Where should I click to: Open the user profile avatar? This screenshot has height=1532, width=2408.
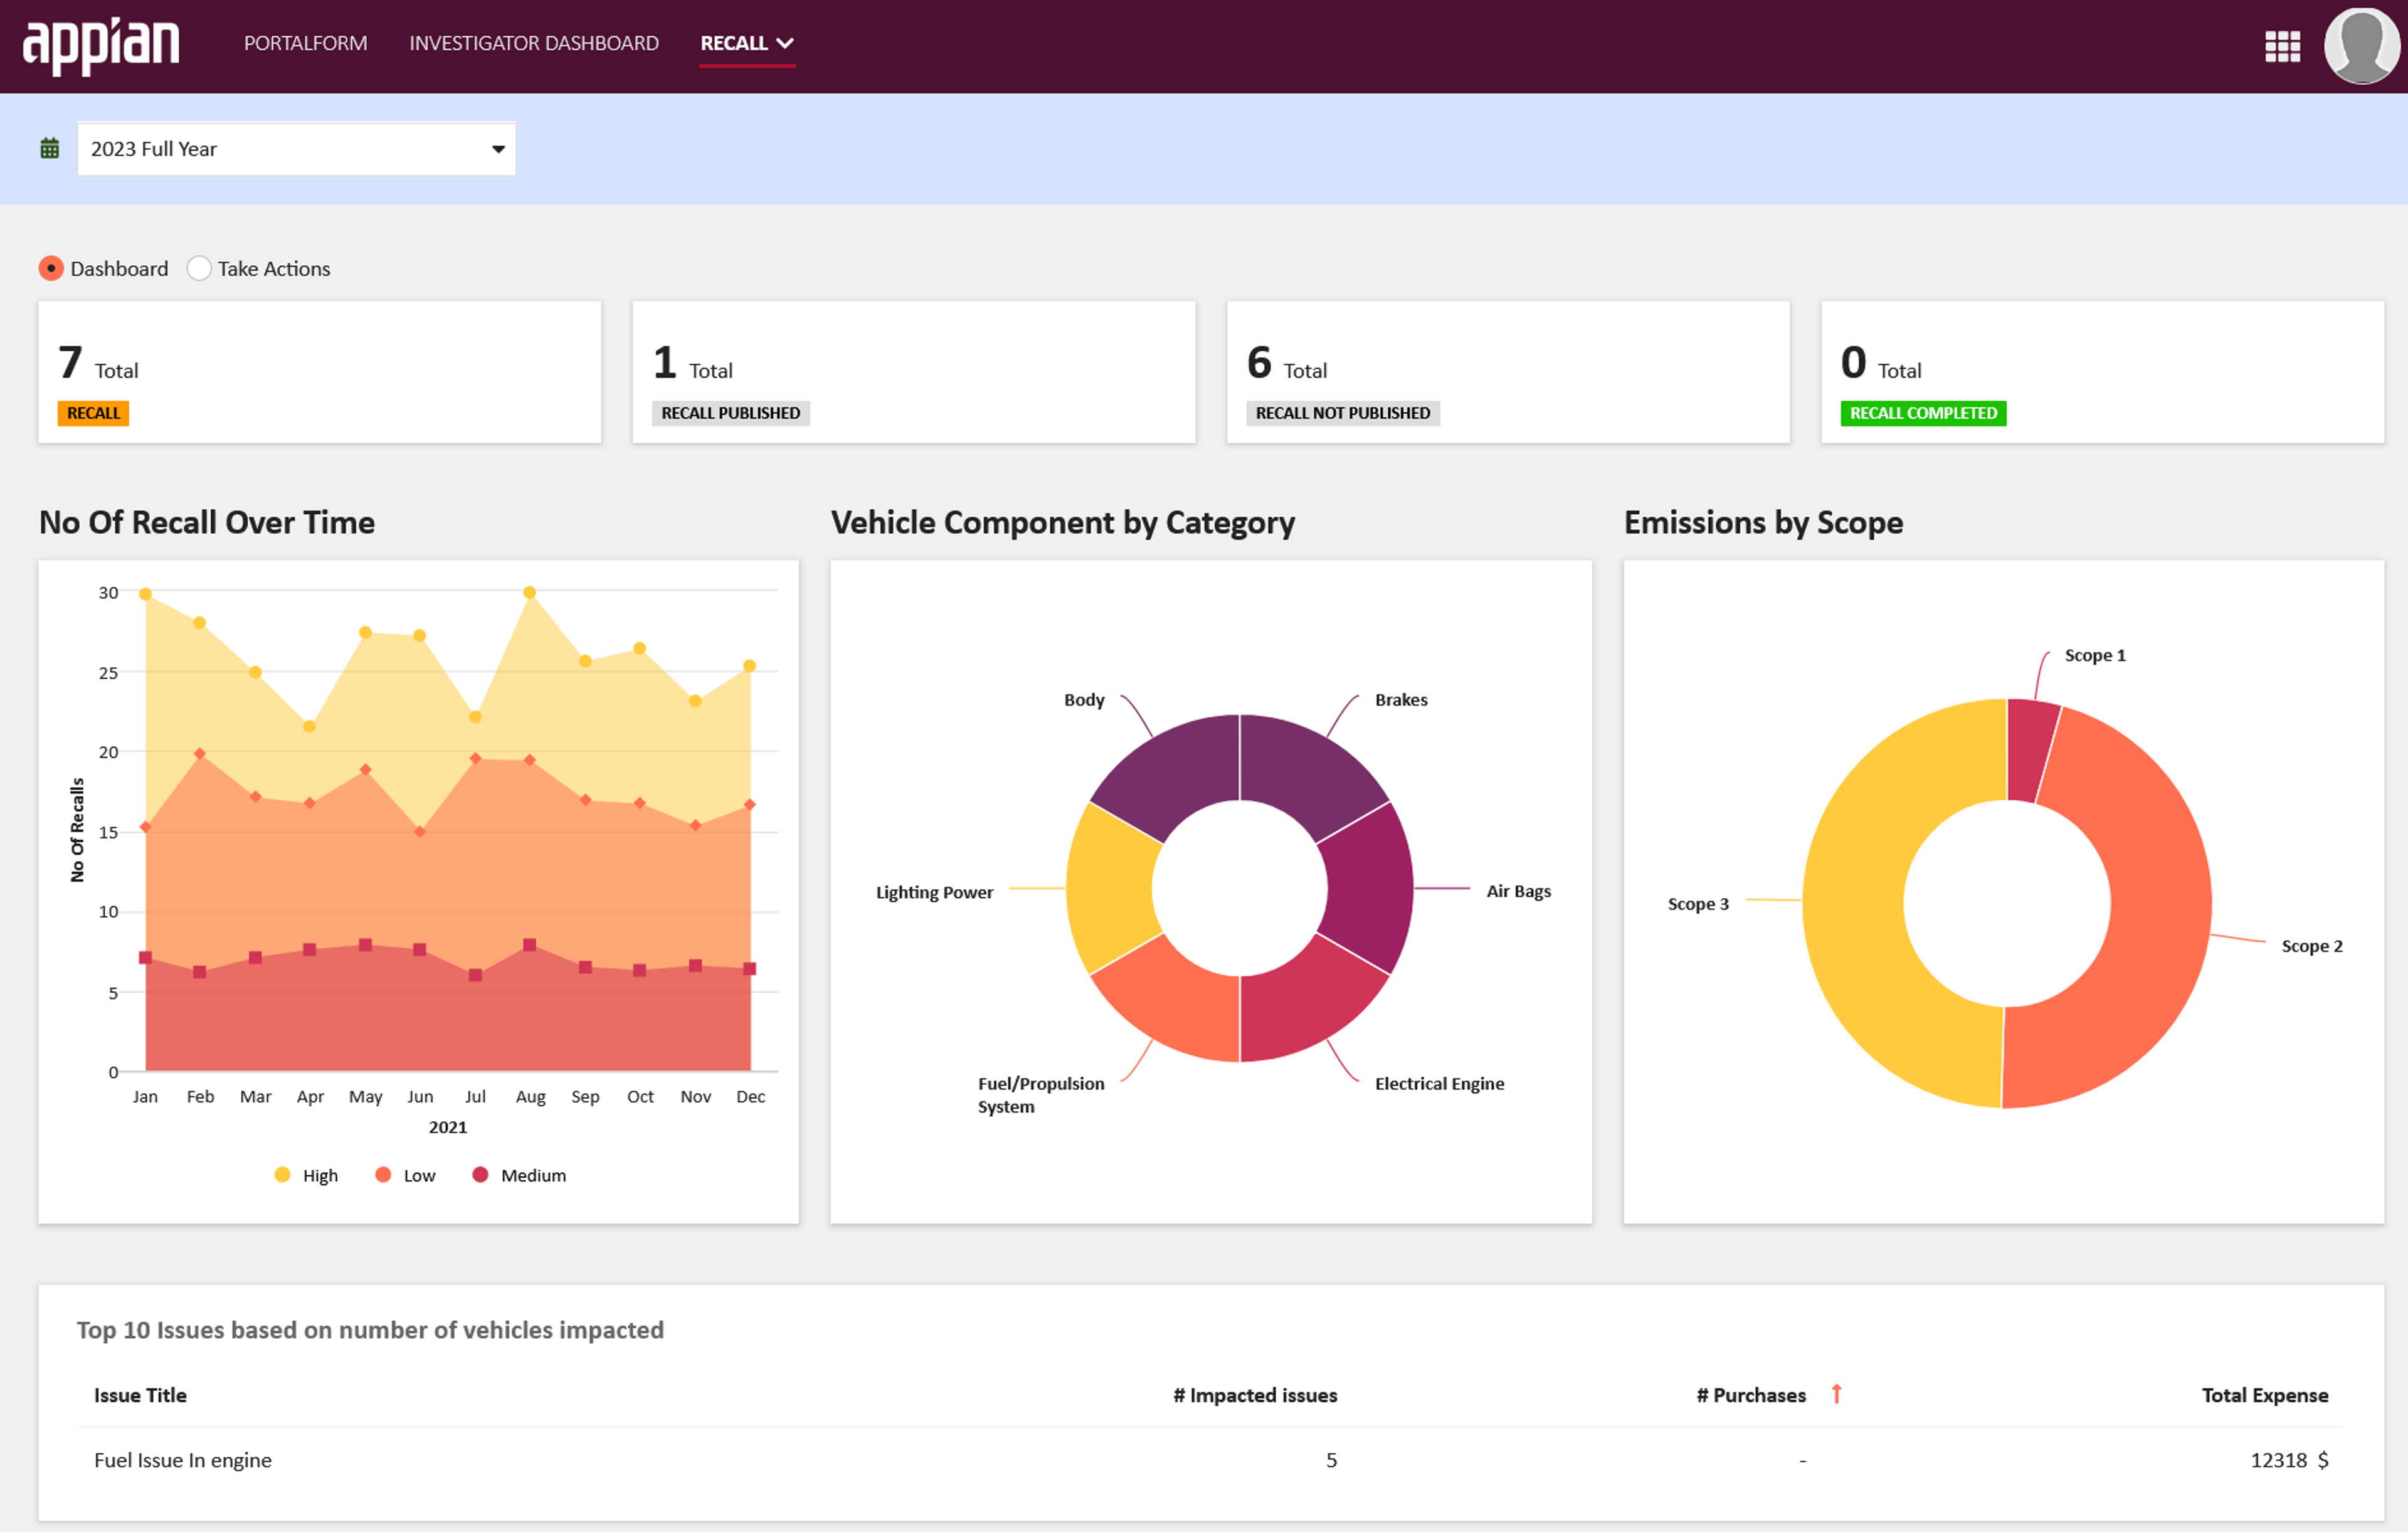coord(2361,46)
